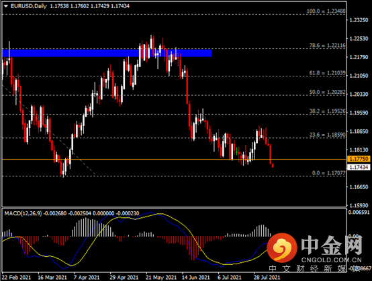Screen dimensions: 372x281
Task: Select the 100.0 = 1.23488 Fibonacci label
Action: tap(326, 11)
